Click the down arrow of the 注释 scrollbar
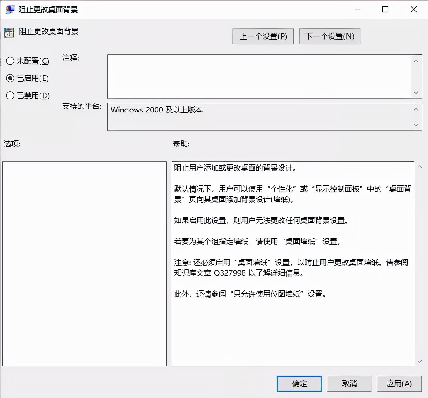Image resolution: width=428 pixels, height=398 pixels. (416, 93)
